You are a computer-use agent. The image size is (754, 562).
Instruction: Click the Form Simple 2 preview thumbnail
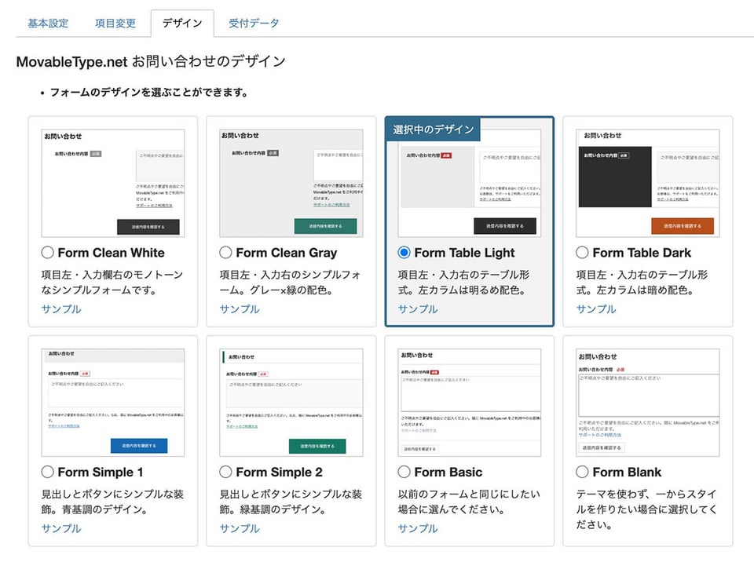[x=291, y=403]
